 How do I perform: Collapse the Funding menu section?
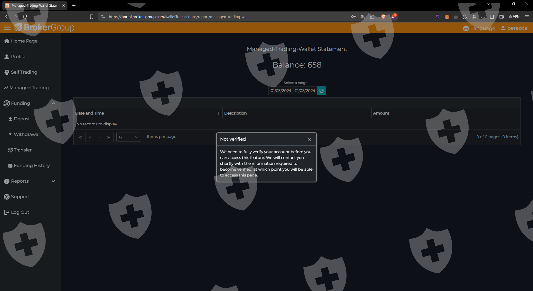tap(53, 103)
